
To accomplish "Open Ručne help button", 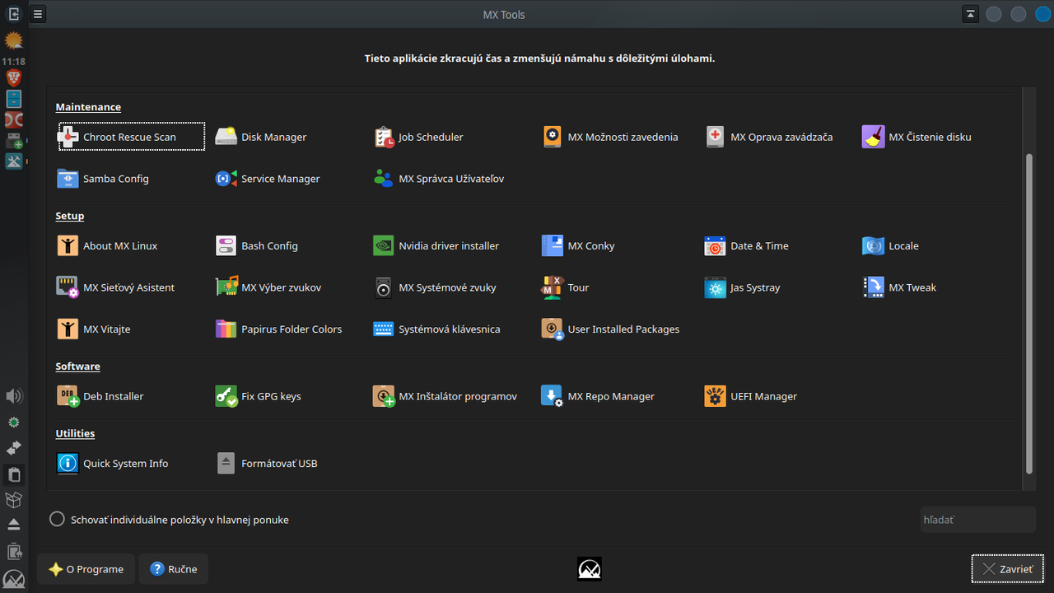I will click(174, 569).
